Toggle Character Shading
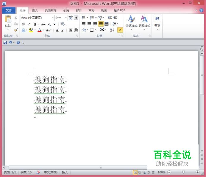Viewport: 206px width, 177px height. [71, 30]
